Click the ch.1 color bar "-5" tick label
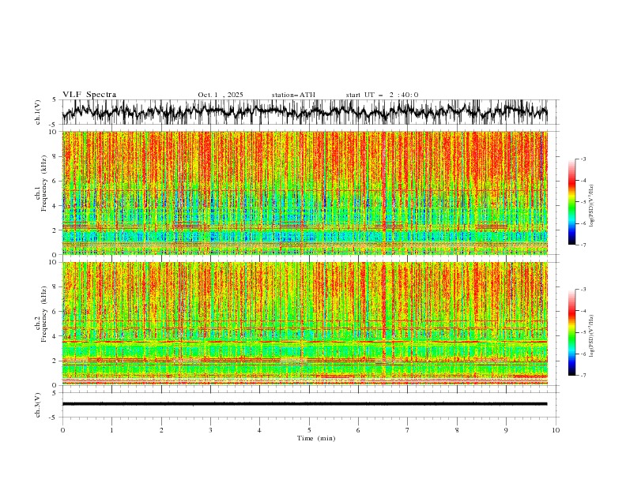 pos(583,202)
